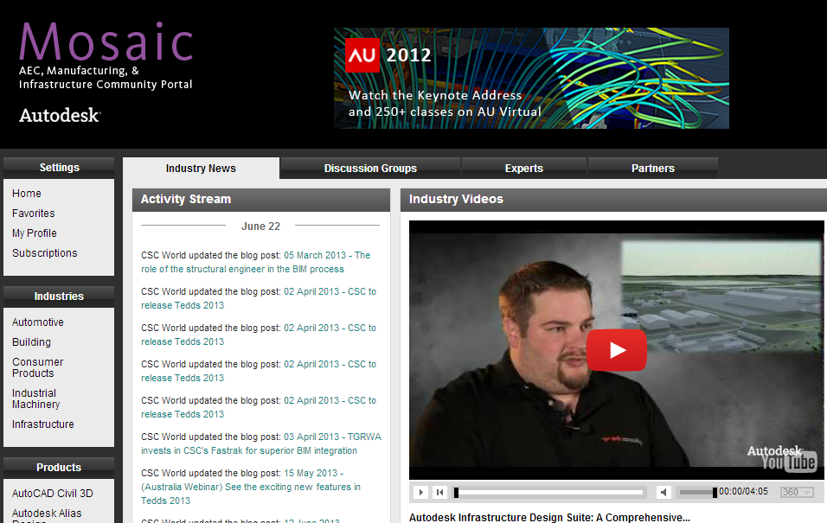The image size is (827, 523).
Task: Play the video with the red YouTube button
Action: click(616, 350)
